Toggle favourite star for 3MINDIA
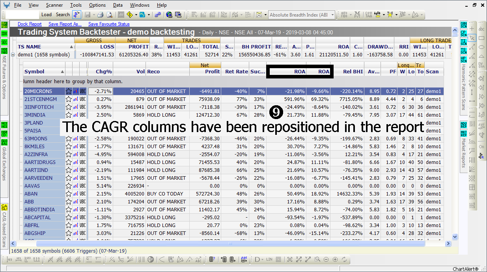The width and height of the screenshot is (487, 272). tap(69, 115)
